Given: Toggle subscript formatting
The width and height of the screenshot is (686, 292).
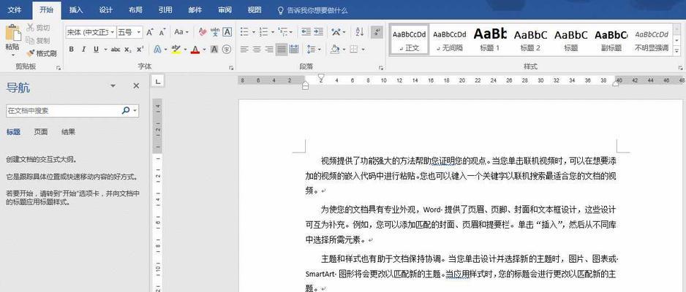Looking at the screenshot, I should click(x=128, y=50).
